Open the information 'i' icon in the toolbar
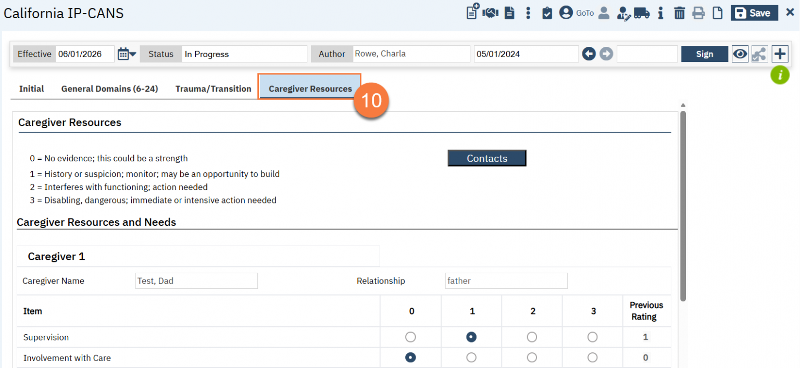This screenshot has height=368, width=800. click(660, 13)
